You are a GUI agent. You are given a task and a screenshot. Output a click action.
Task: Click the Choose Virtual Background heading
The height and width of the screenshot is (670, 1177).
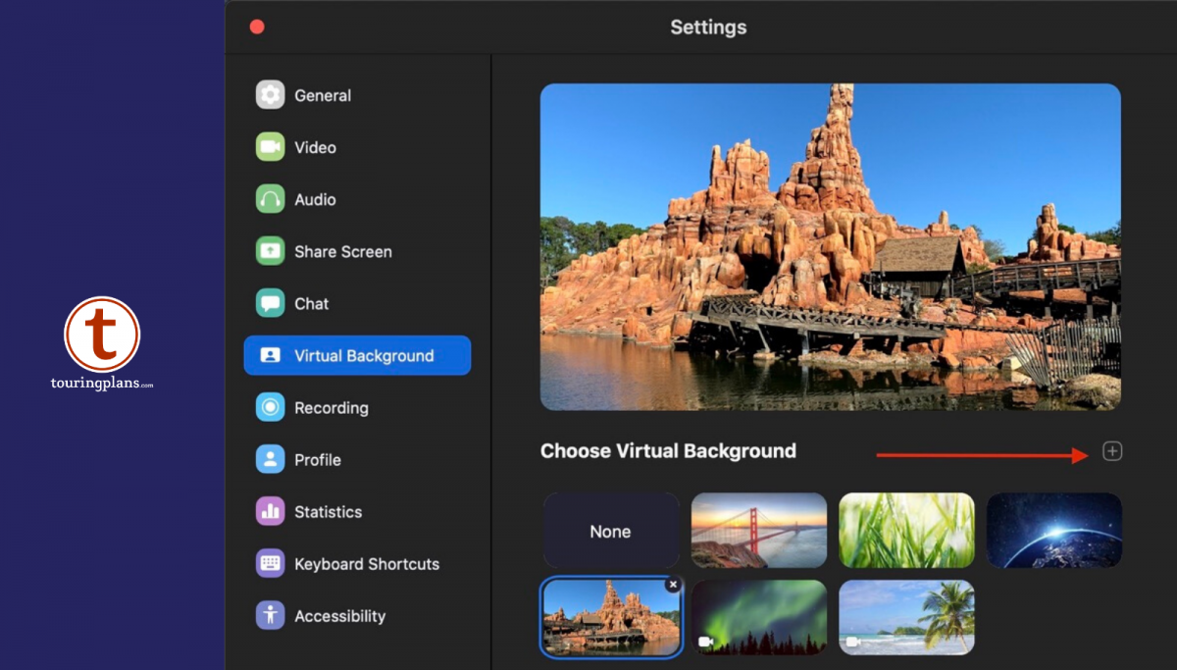click(x=668, y=451)
